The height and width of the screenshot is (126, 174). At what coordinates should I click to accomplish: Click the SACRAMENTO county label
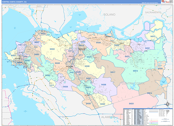click(x=153, y=12)
